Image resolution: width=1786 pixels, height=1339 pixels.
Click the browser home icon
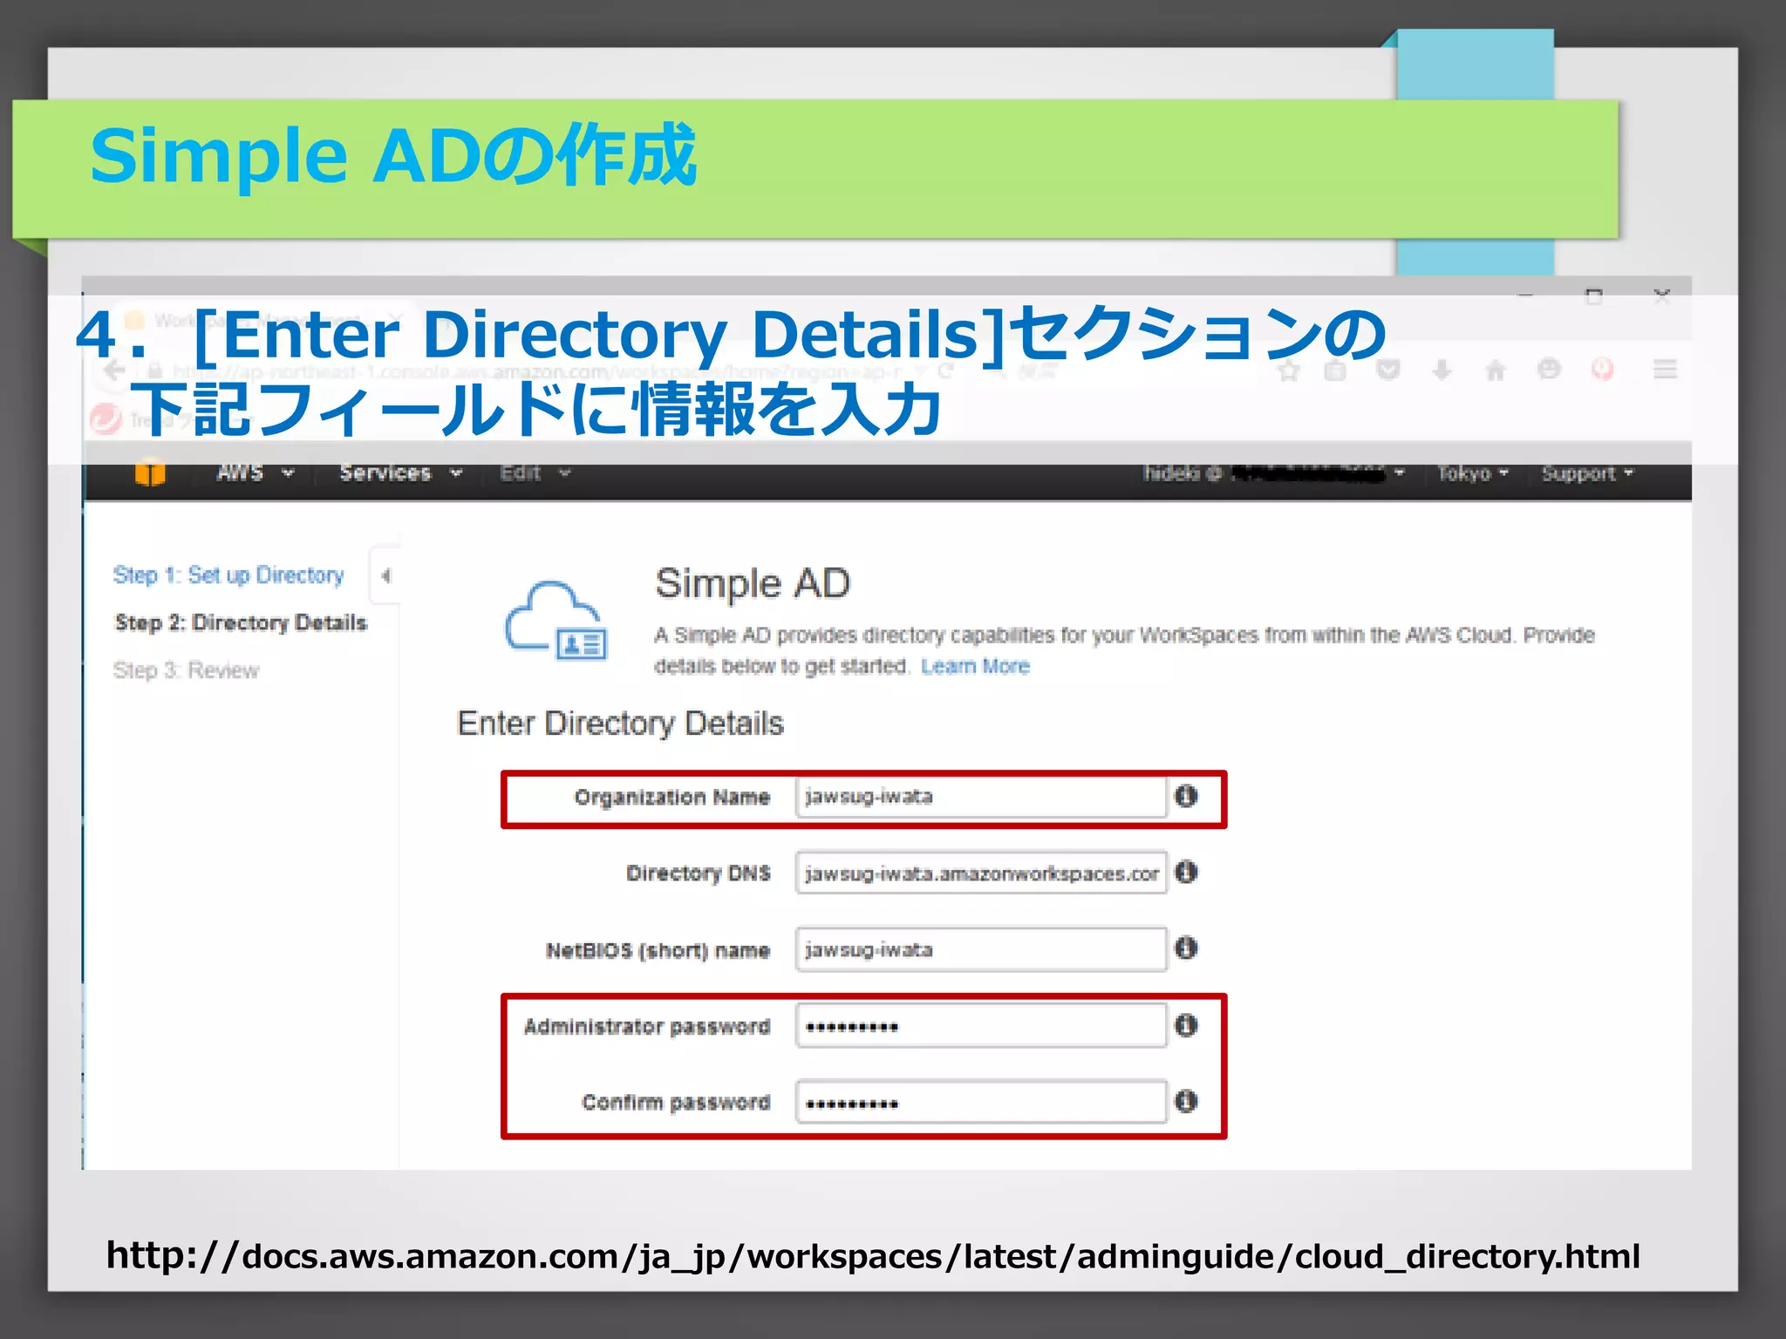point(1495,370)
